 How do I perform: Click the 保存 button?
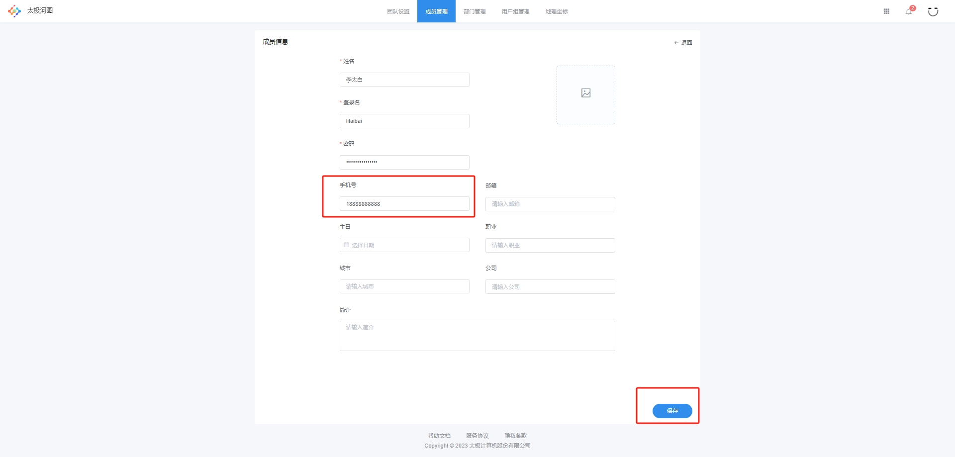(672, 411)
